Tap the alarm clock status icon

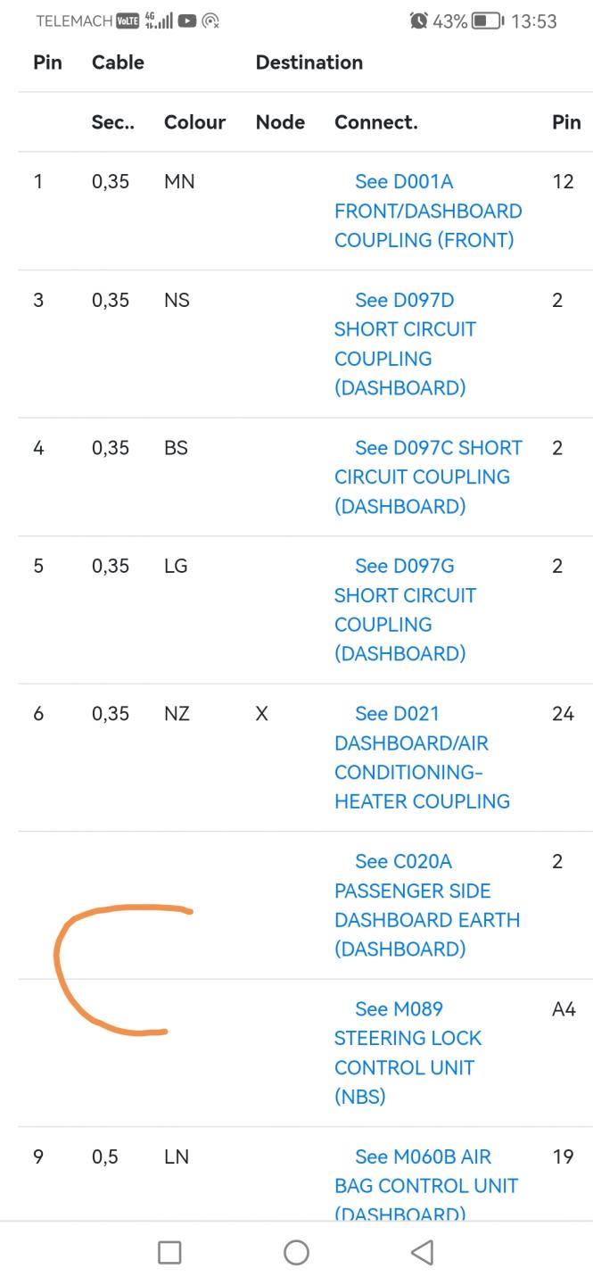tap(418, 21)
